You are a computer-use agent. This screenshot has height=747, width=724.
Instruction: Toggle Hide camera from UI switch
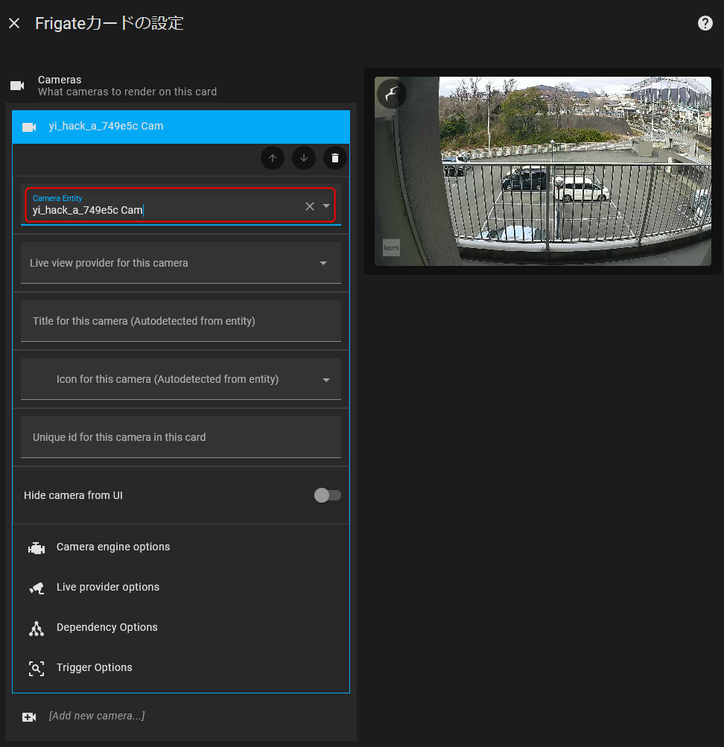(327, 495)
